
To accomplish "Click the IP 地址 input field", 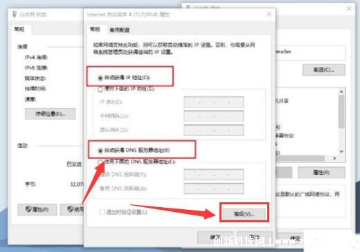I will pos(214,102).
